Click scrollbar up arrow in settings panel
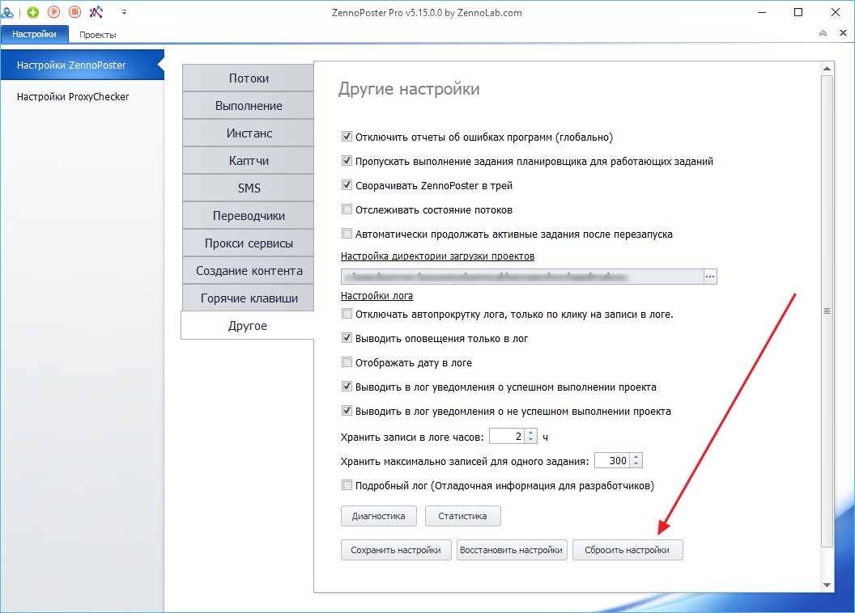 pyautogui.click(x=827, y=69)
